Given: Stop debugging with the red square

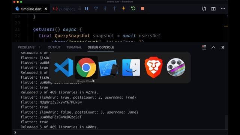Looking at the screenshot, I should click(x=142, y=8).
